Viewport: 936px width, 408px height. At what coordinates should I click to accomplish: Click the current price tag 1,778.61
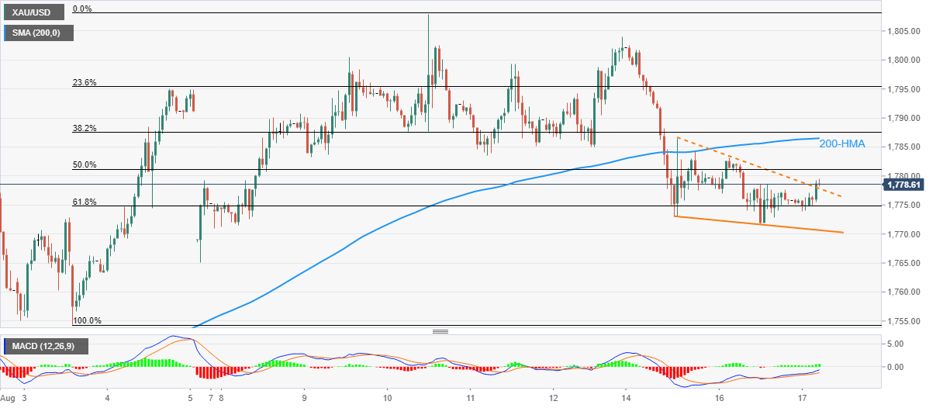905,185
